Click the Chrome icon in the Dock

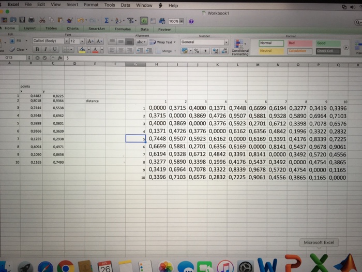[66, 267]
